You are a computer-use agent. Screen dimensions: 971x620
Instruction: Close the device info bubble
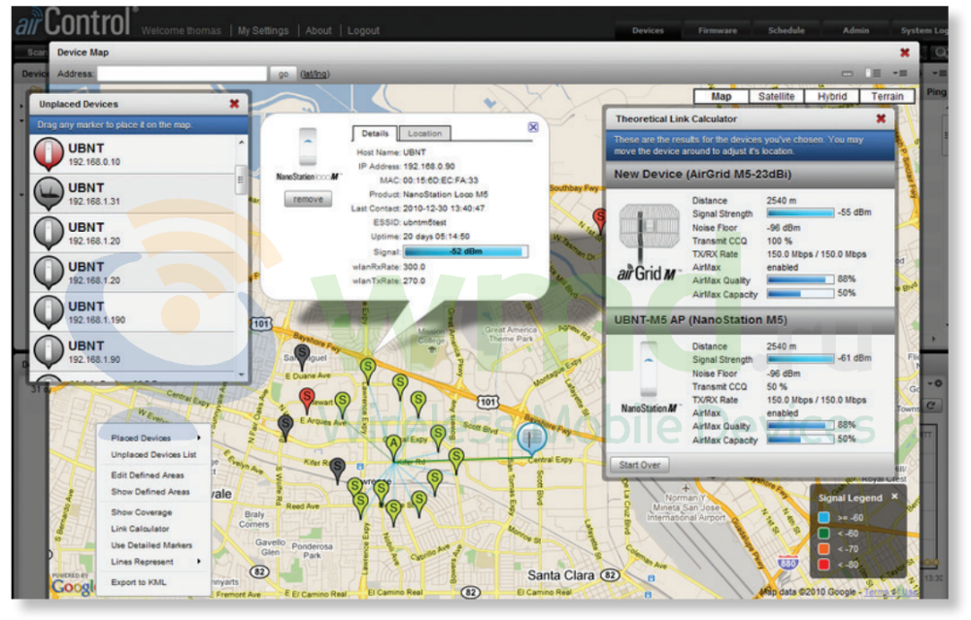point(532,127)
